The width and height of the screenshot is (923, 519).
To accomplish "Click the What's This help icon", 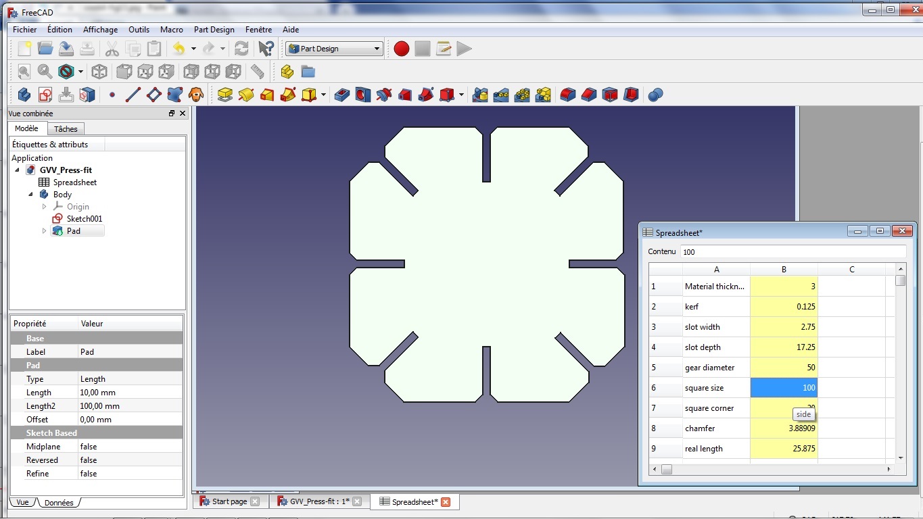I will click(266, 49).
